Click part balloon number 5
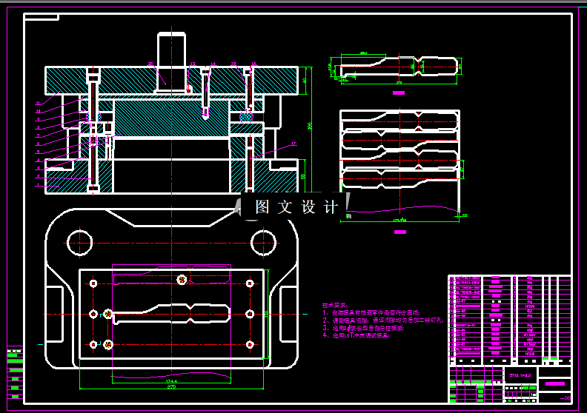 pos(38,152)
